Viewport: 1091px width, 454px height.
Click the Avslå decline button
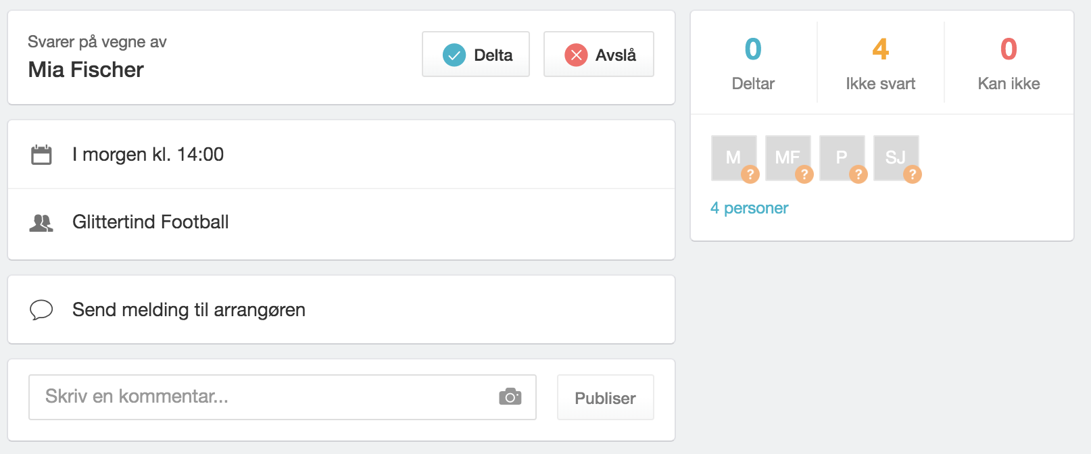click(599, 54)
